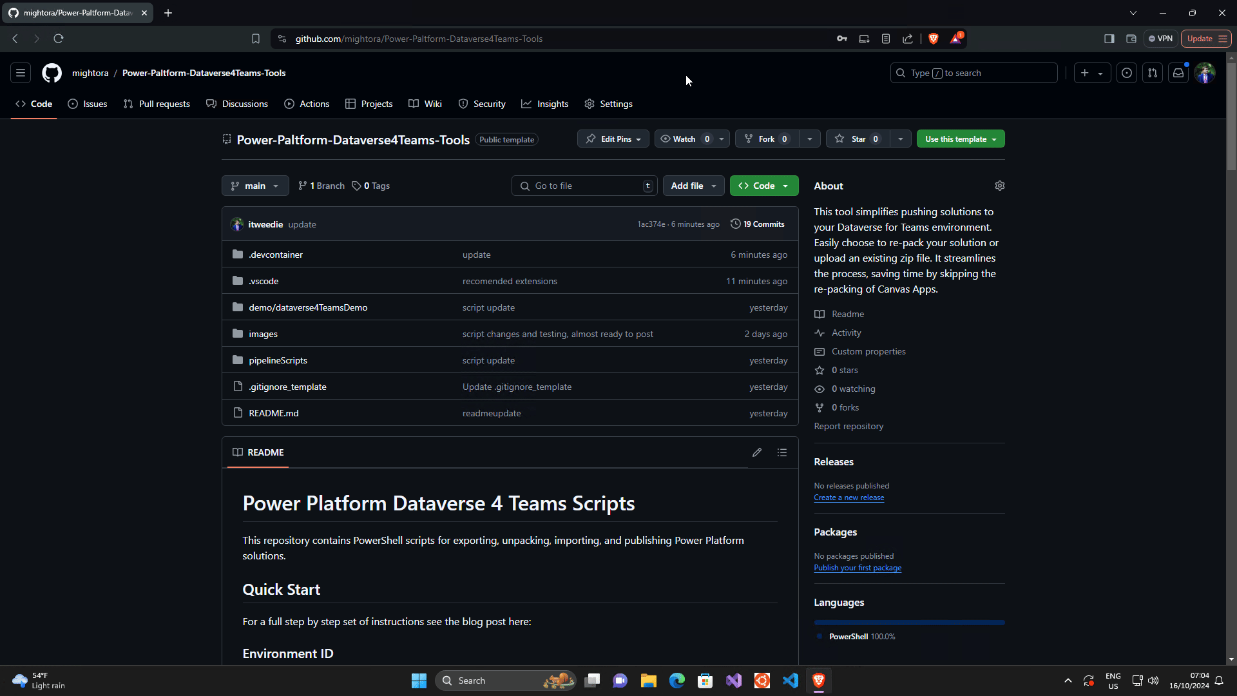
Task: Show the README outline list icon
Action: (782, 452)
